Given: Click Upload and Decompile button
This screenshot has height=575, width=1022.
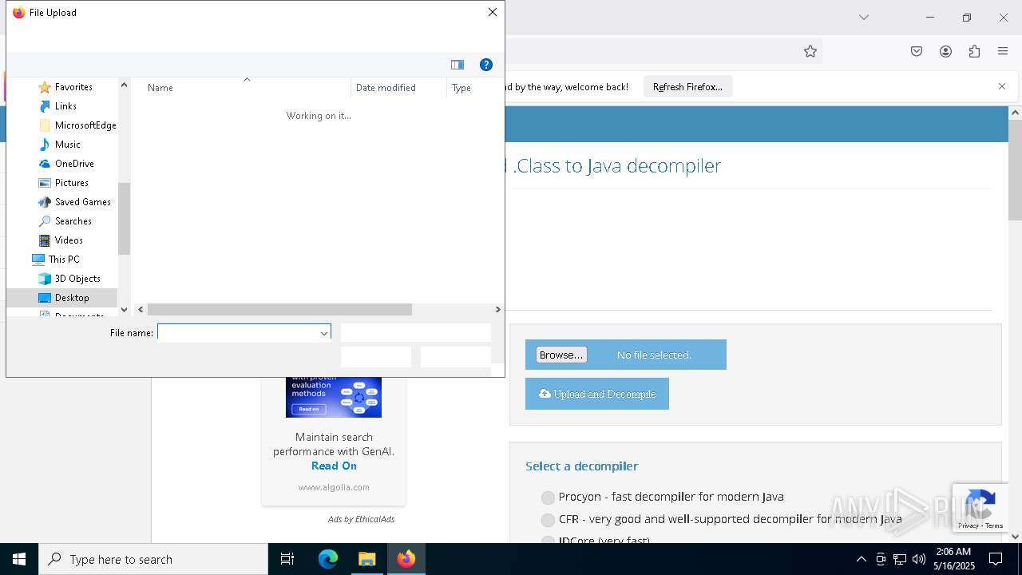Looking at the screenshot, I should point(597,394).
